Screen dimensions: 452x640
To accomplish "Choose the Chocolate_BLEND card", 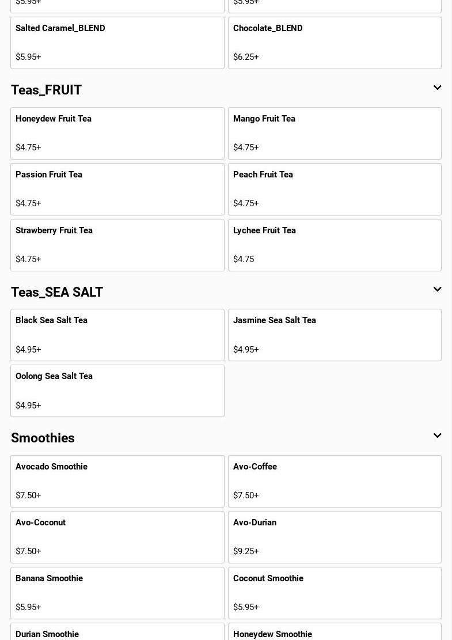I will pyautogui.click(x=335, y=43).
